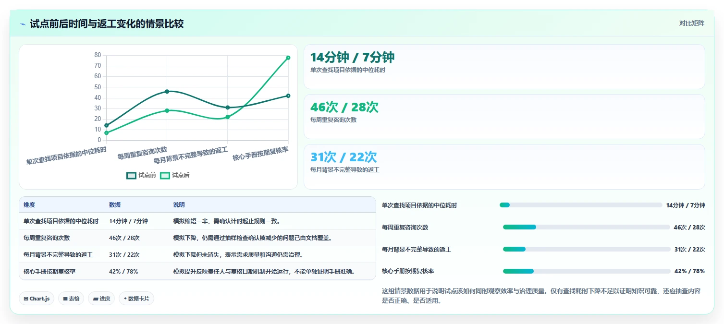Click the 试点前 data point at 42
This screenshot has width=724, height=324.
point(288,96)
